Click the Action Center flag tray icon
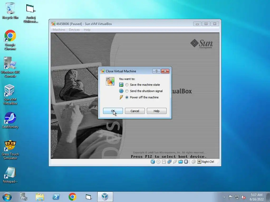Image resolution: width=270 pixels, height=202 pixels. tap(230, 197)
